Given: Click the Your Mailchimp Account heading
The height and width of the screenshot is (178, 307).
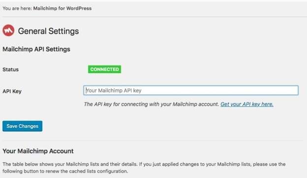Looking at the screenshot, I should pyautogui.click(x=38, y=151).
